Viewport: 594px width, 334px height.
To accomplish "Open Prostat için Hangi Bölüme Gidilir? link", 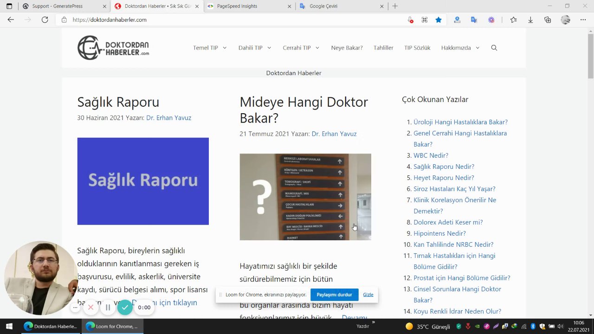I will [462, 278].
